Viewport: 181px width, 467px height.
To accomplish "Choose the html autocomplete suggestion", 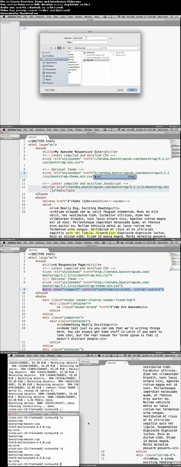I will coord(115,176).
